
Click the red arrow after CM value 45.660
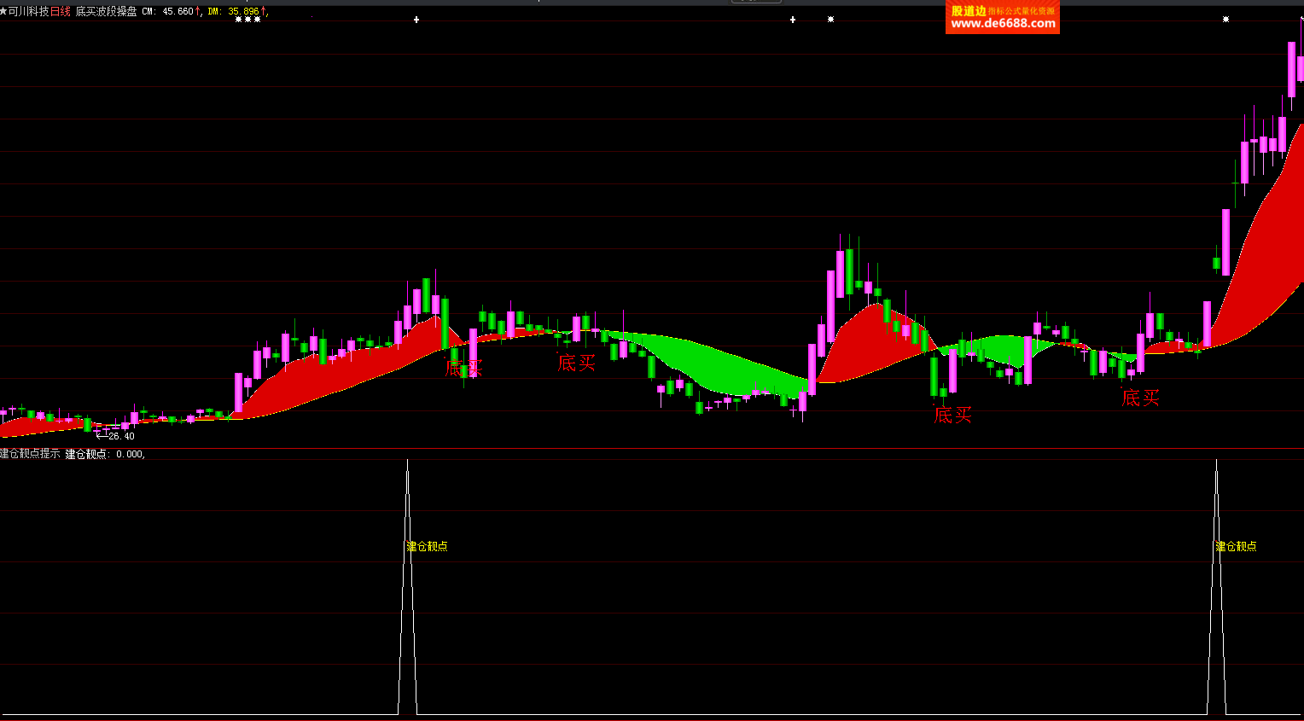198,11
